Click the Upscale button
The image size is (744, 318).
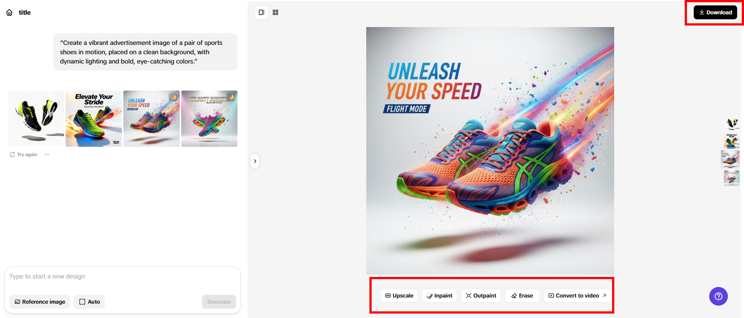tap(399, 295)
